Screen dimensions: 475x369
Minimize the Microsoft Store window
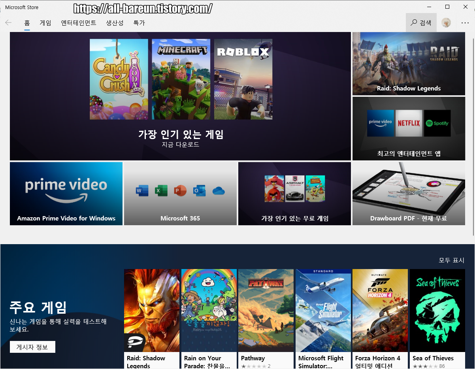point(429,7)
